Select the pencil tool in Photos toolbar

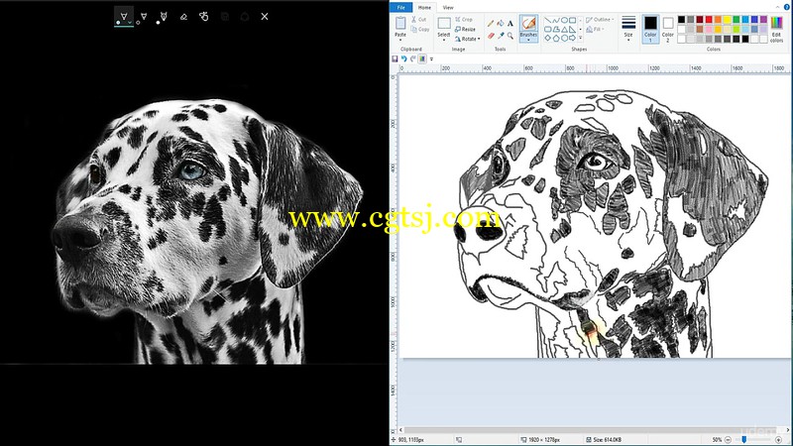(x=144, y=16)
